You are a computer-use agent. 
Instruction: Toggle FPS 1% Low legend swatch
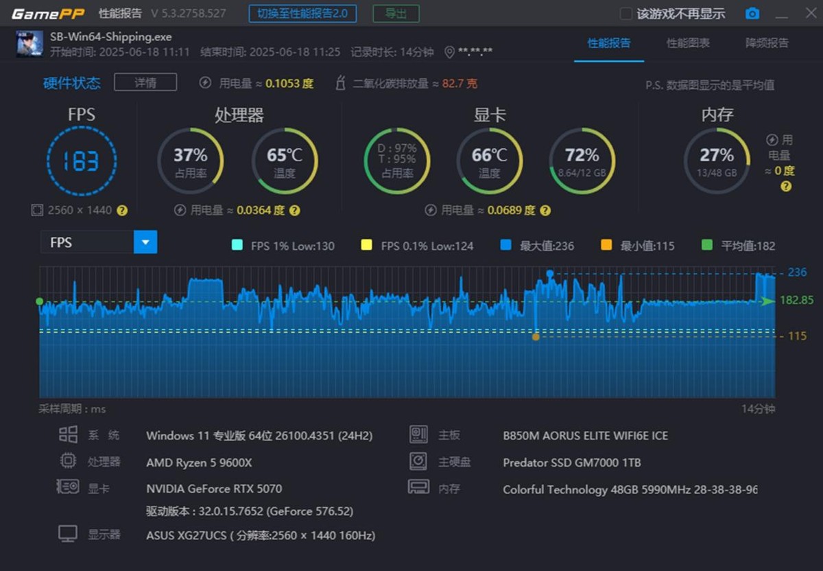237,245
